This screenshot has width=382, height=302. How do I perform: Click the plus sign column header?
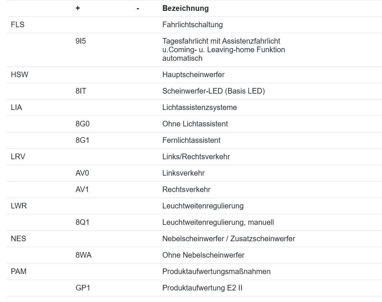78,8
